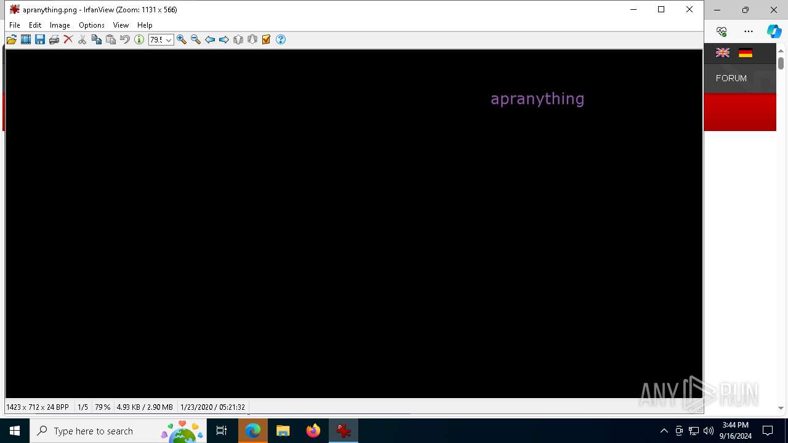Click the Open file folder icon

tap(11, 39)
